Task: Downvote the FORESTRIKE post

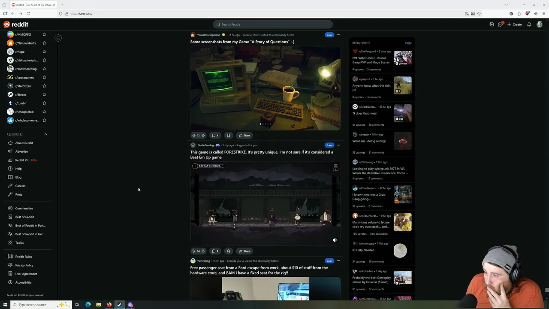Action: click(x=203, y=251)
